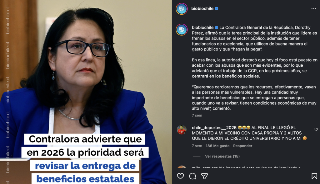Open biobiochile profile avatar in header
The image size is (320, 184).
182,9
